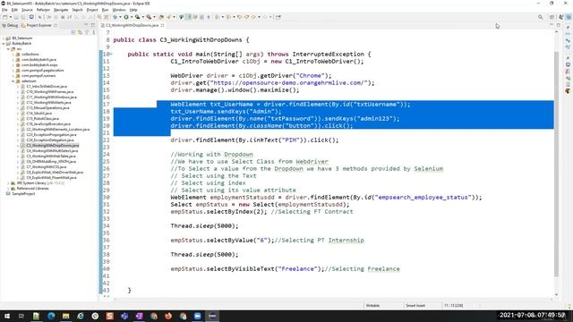Click the Writable status field
The width and height of the screenshot is (573, 322).
[372, 306]
